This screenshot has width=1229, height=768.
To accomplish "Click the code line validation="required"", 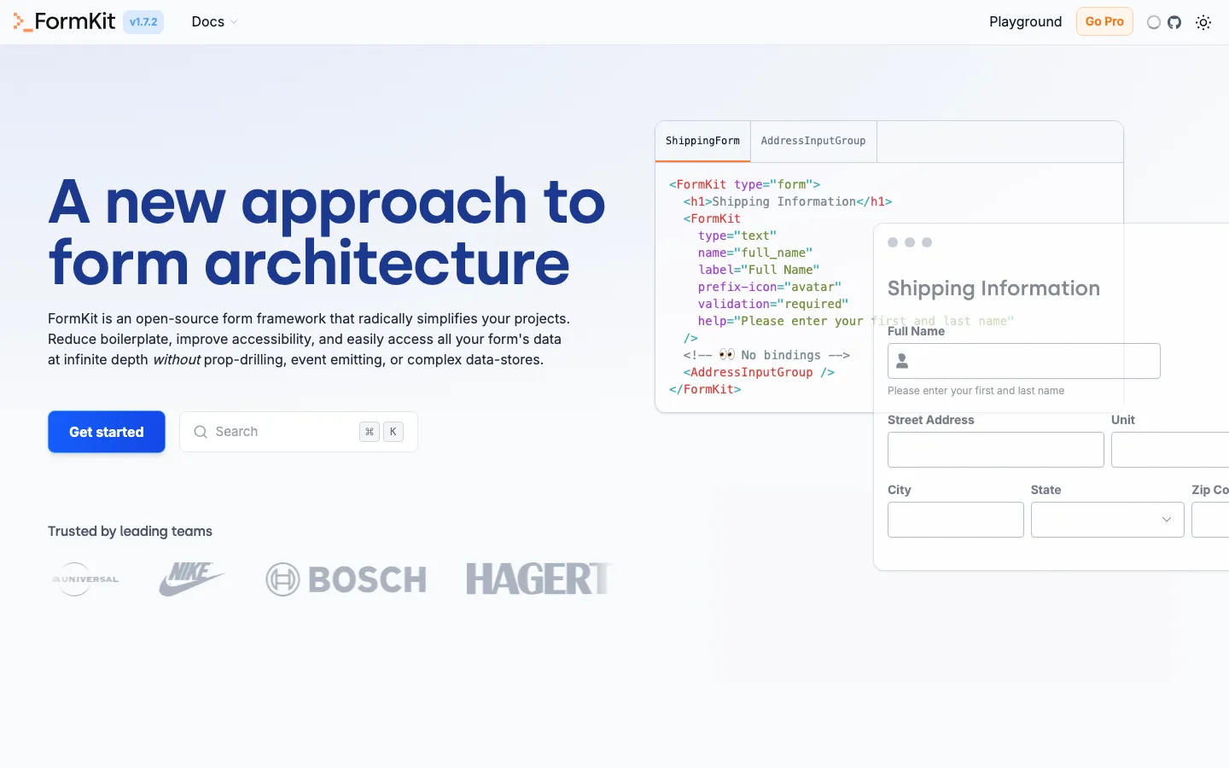I will click(x=773, y=304).
